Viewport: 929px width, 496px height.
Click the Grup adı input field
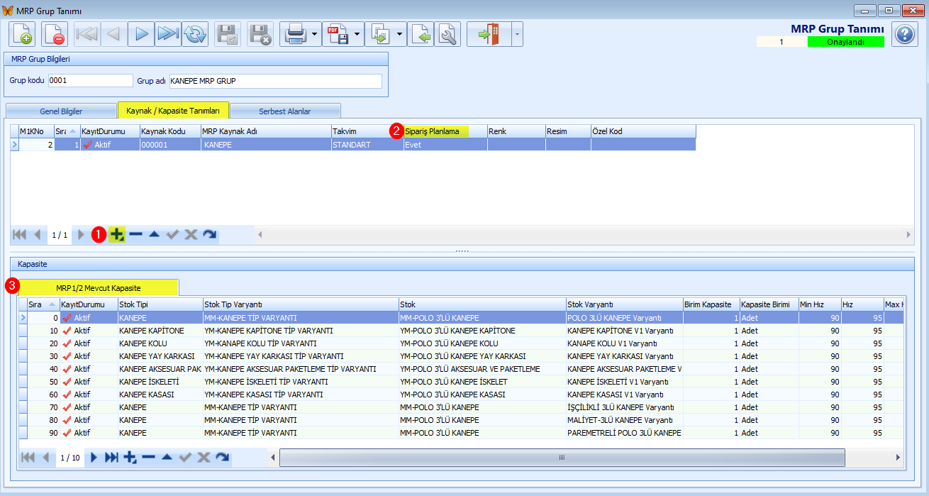click(275, 81)
